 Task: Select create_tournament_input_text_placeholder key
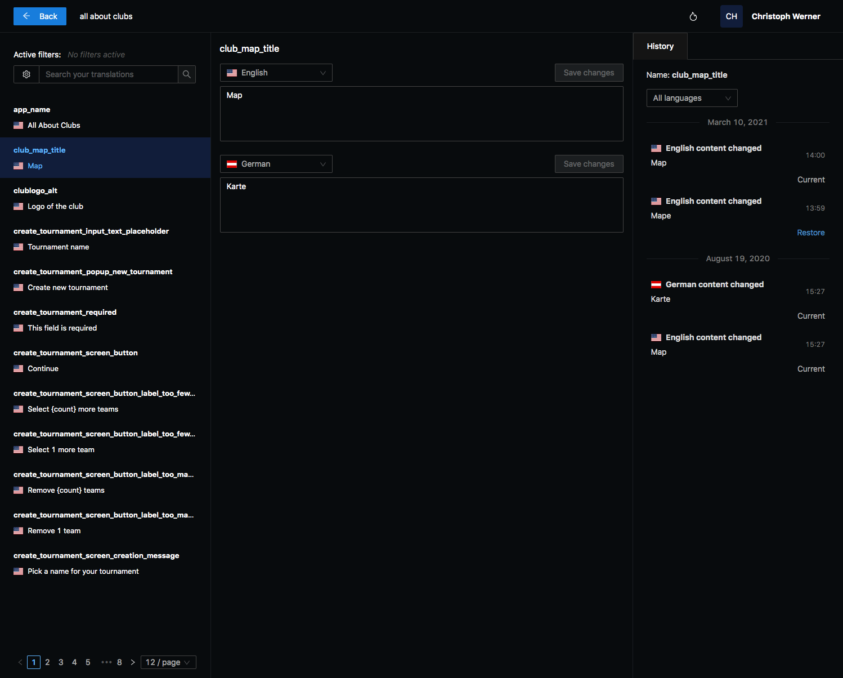105,239
